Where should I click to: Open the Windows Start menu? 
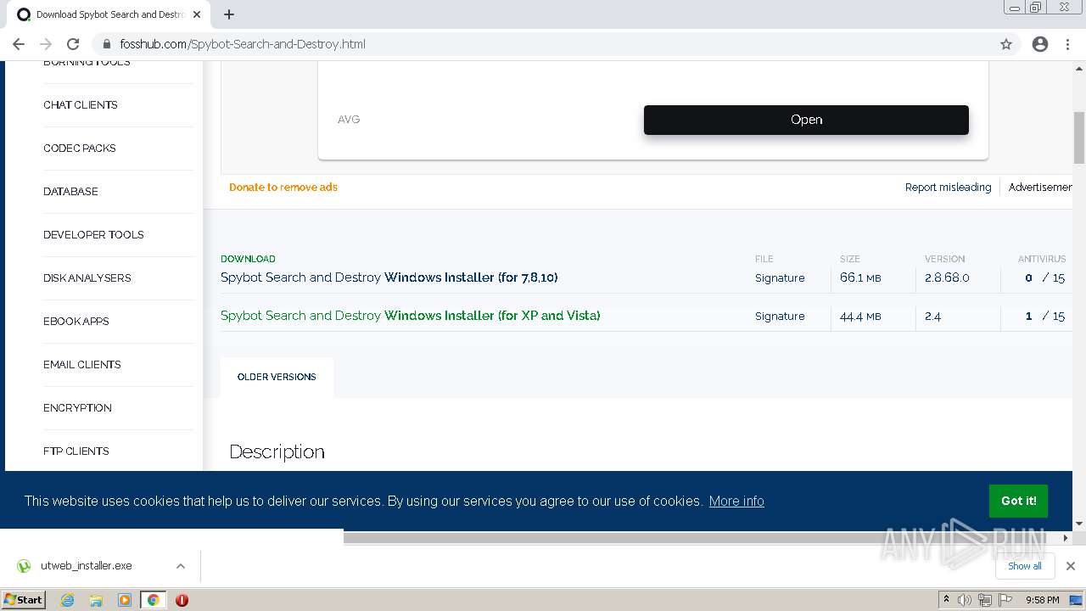[x=24, y=600]
